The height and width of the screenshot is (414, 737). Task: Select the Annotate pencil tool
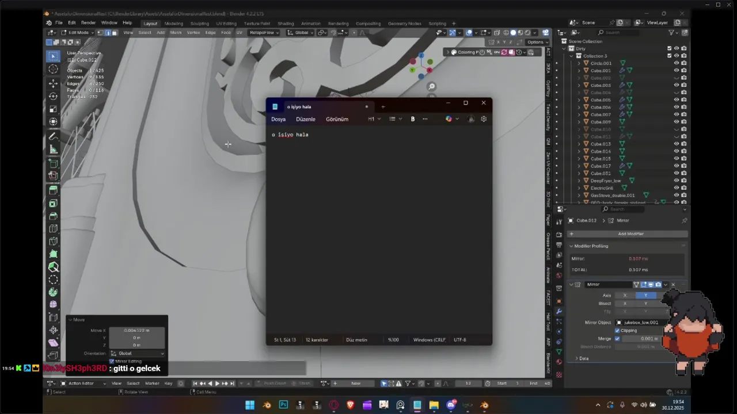click(x=53, y=137)
